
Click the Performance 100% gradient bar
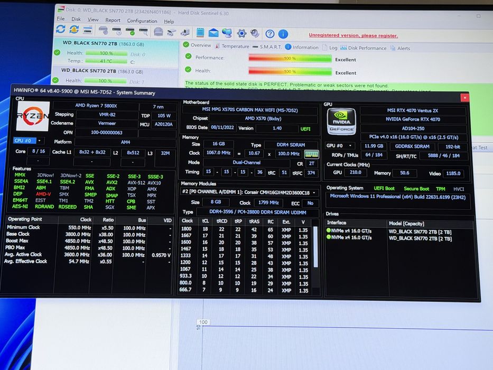[x=290, y=58]
